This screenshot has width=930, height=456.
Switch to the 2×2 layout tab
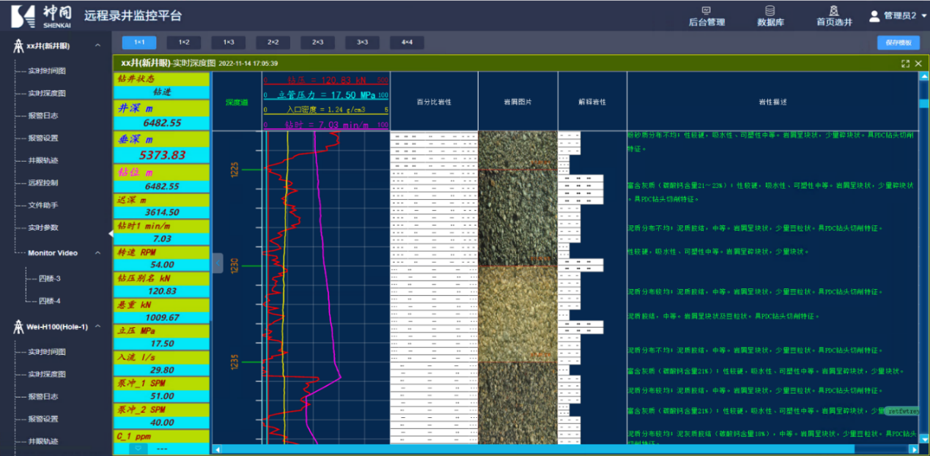(x=272, y=42)
